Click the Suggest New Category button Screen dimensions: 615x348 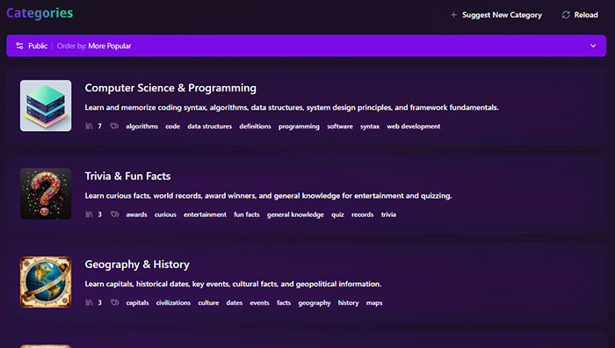pos(496,15)
